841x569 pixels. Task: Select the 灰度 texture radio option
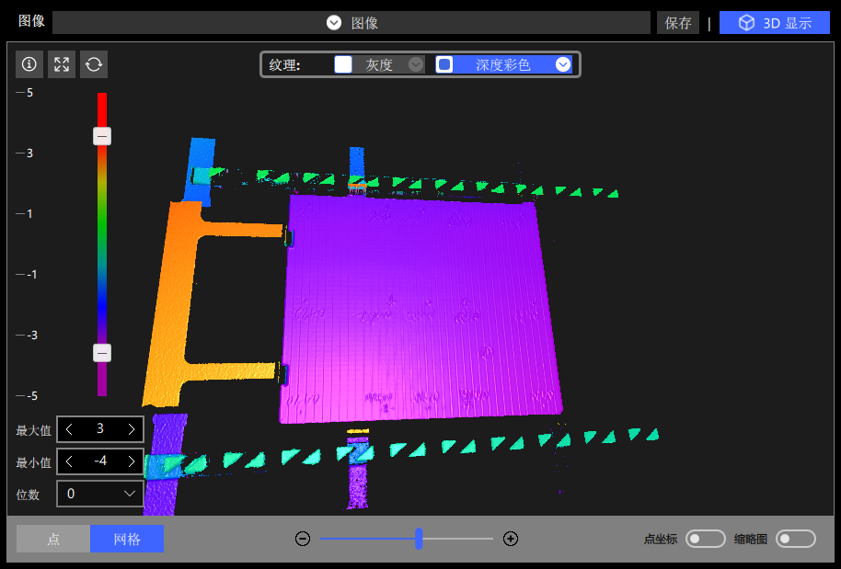(x=343, y=64)
